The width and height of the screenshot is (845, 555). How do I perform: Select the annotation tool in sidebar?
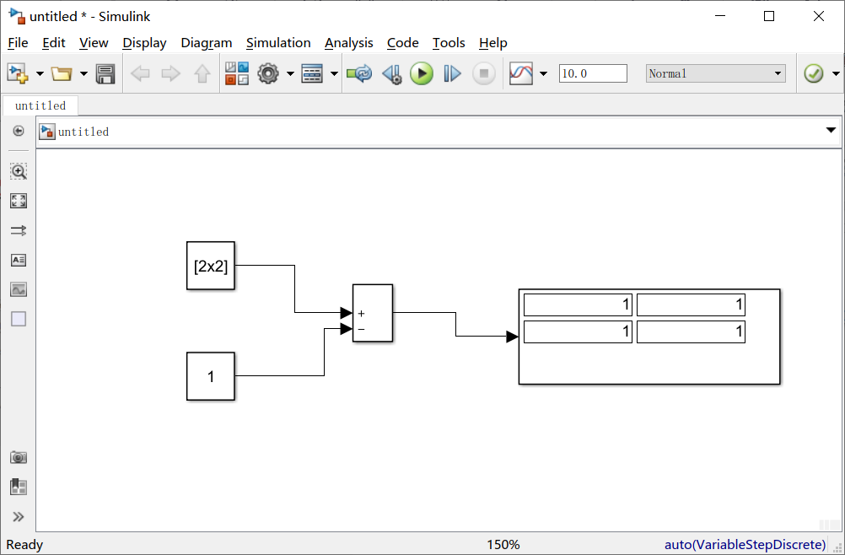click(x=18, y=260)
